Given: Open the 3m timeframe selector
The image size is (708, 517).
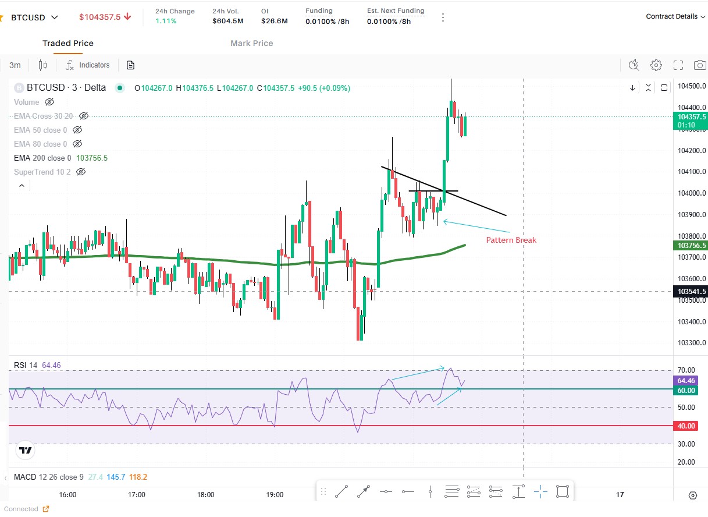Looking at the screenshot, I should click(15, 65).
